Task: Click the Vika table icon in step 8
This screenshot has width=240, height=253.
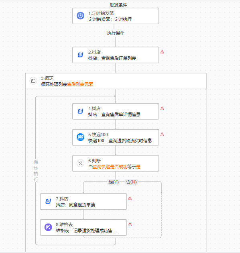Action: click(48, 227)
